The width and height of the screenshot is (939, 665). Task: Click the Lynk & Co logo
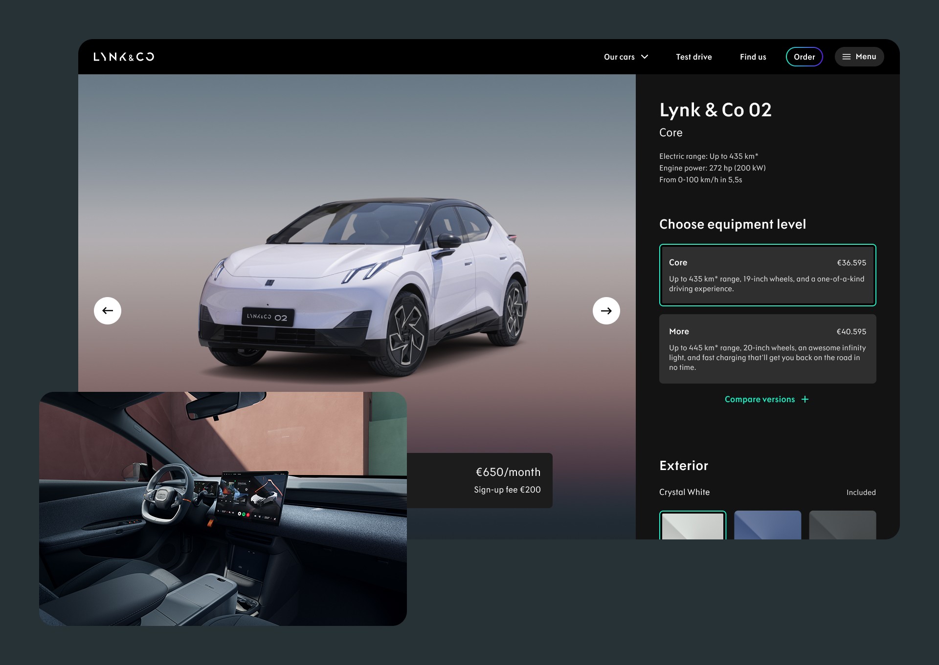click(x=124, y=57)
